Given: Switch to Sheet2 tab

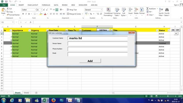Looking at the screenshot, I should [26, 93].
